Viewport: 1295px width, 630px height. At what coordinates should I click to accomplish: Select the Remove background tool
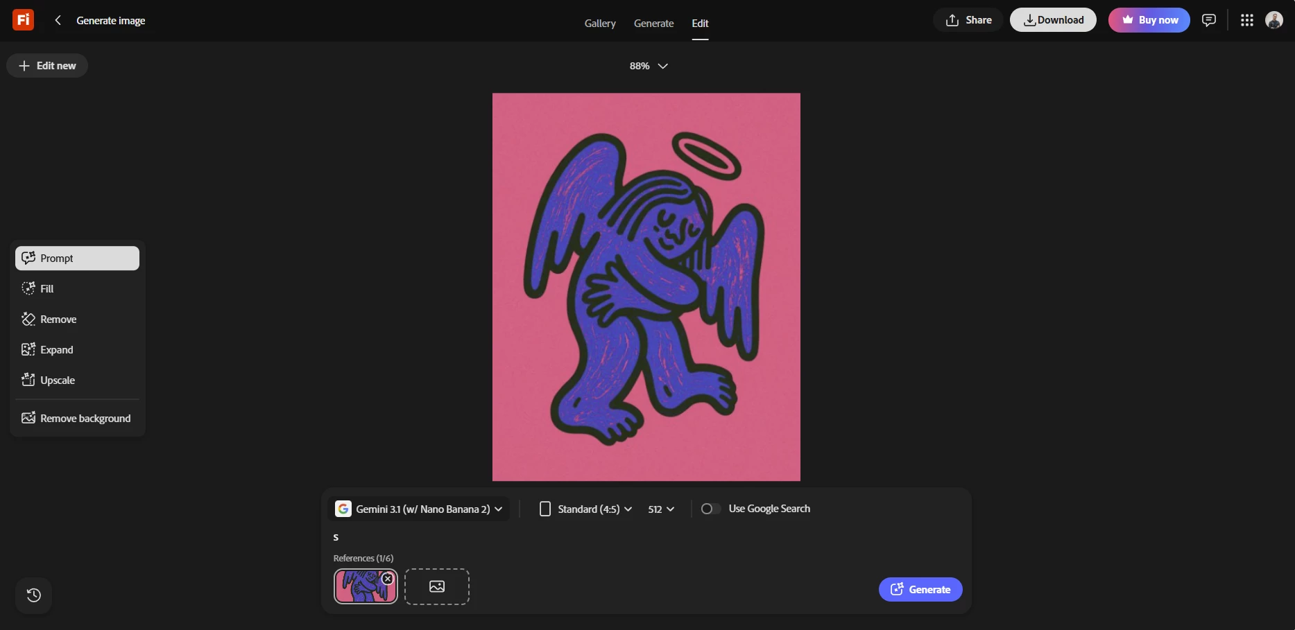click(76, 418)
